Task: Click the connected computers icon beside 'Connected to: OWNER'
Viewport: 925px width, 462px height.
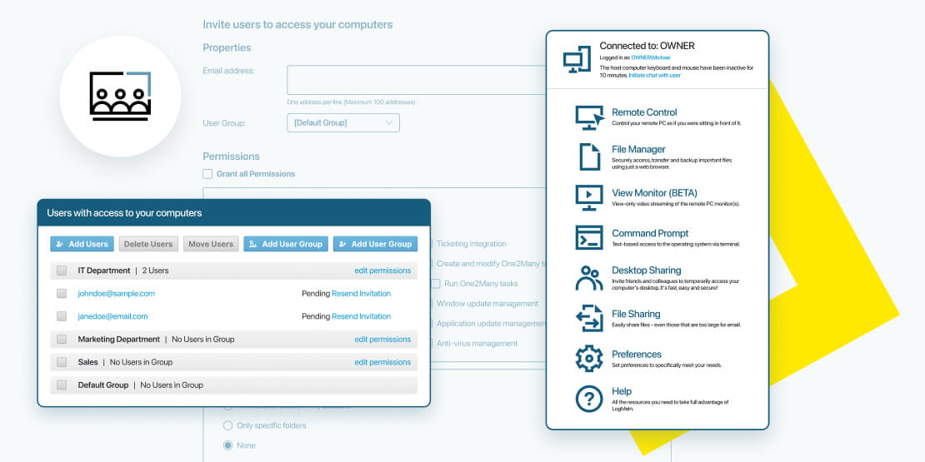Action: coord(577,59)
